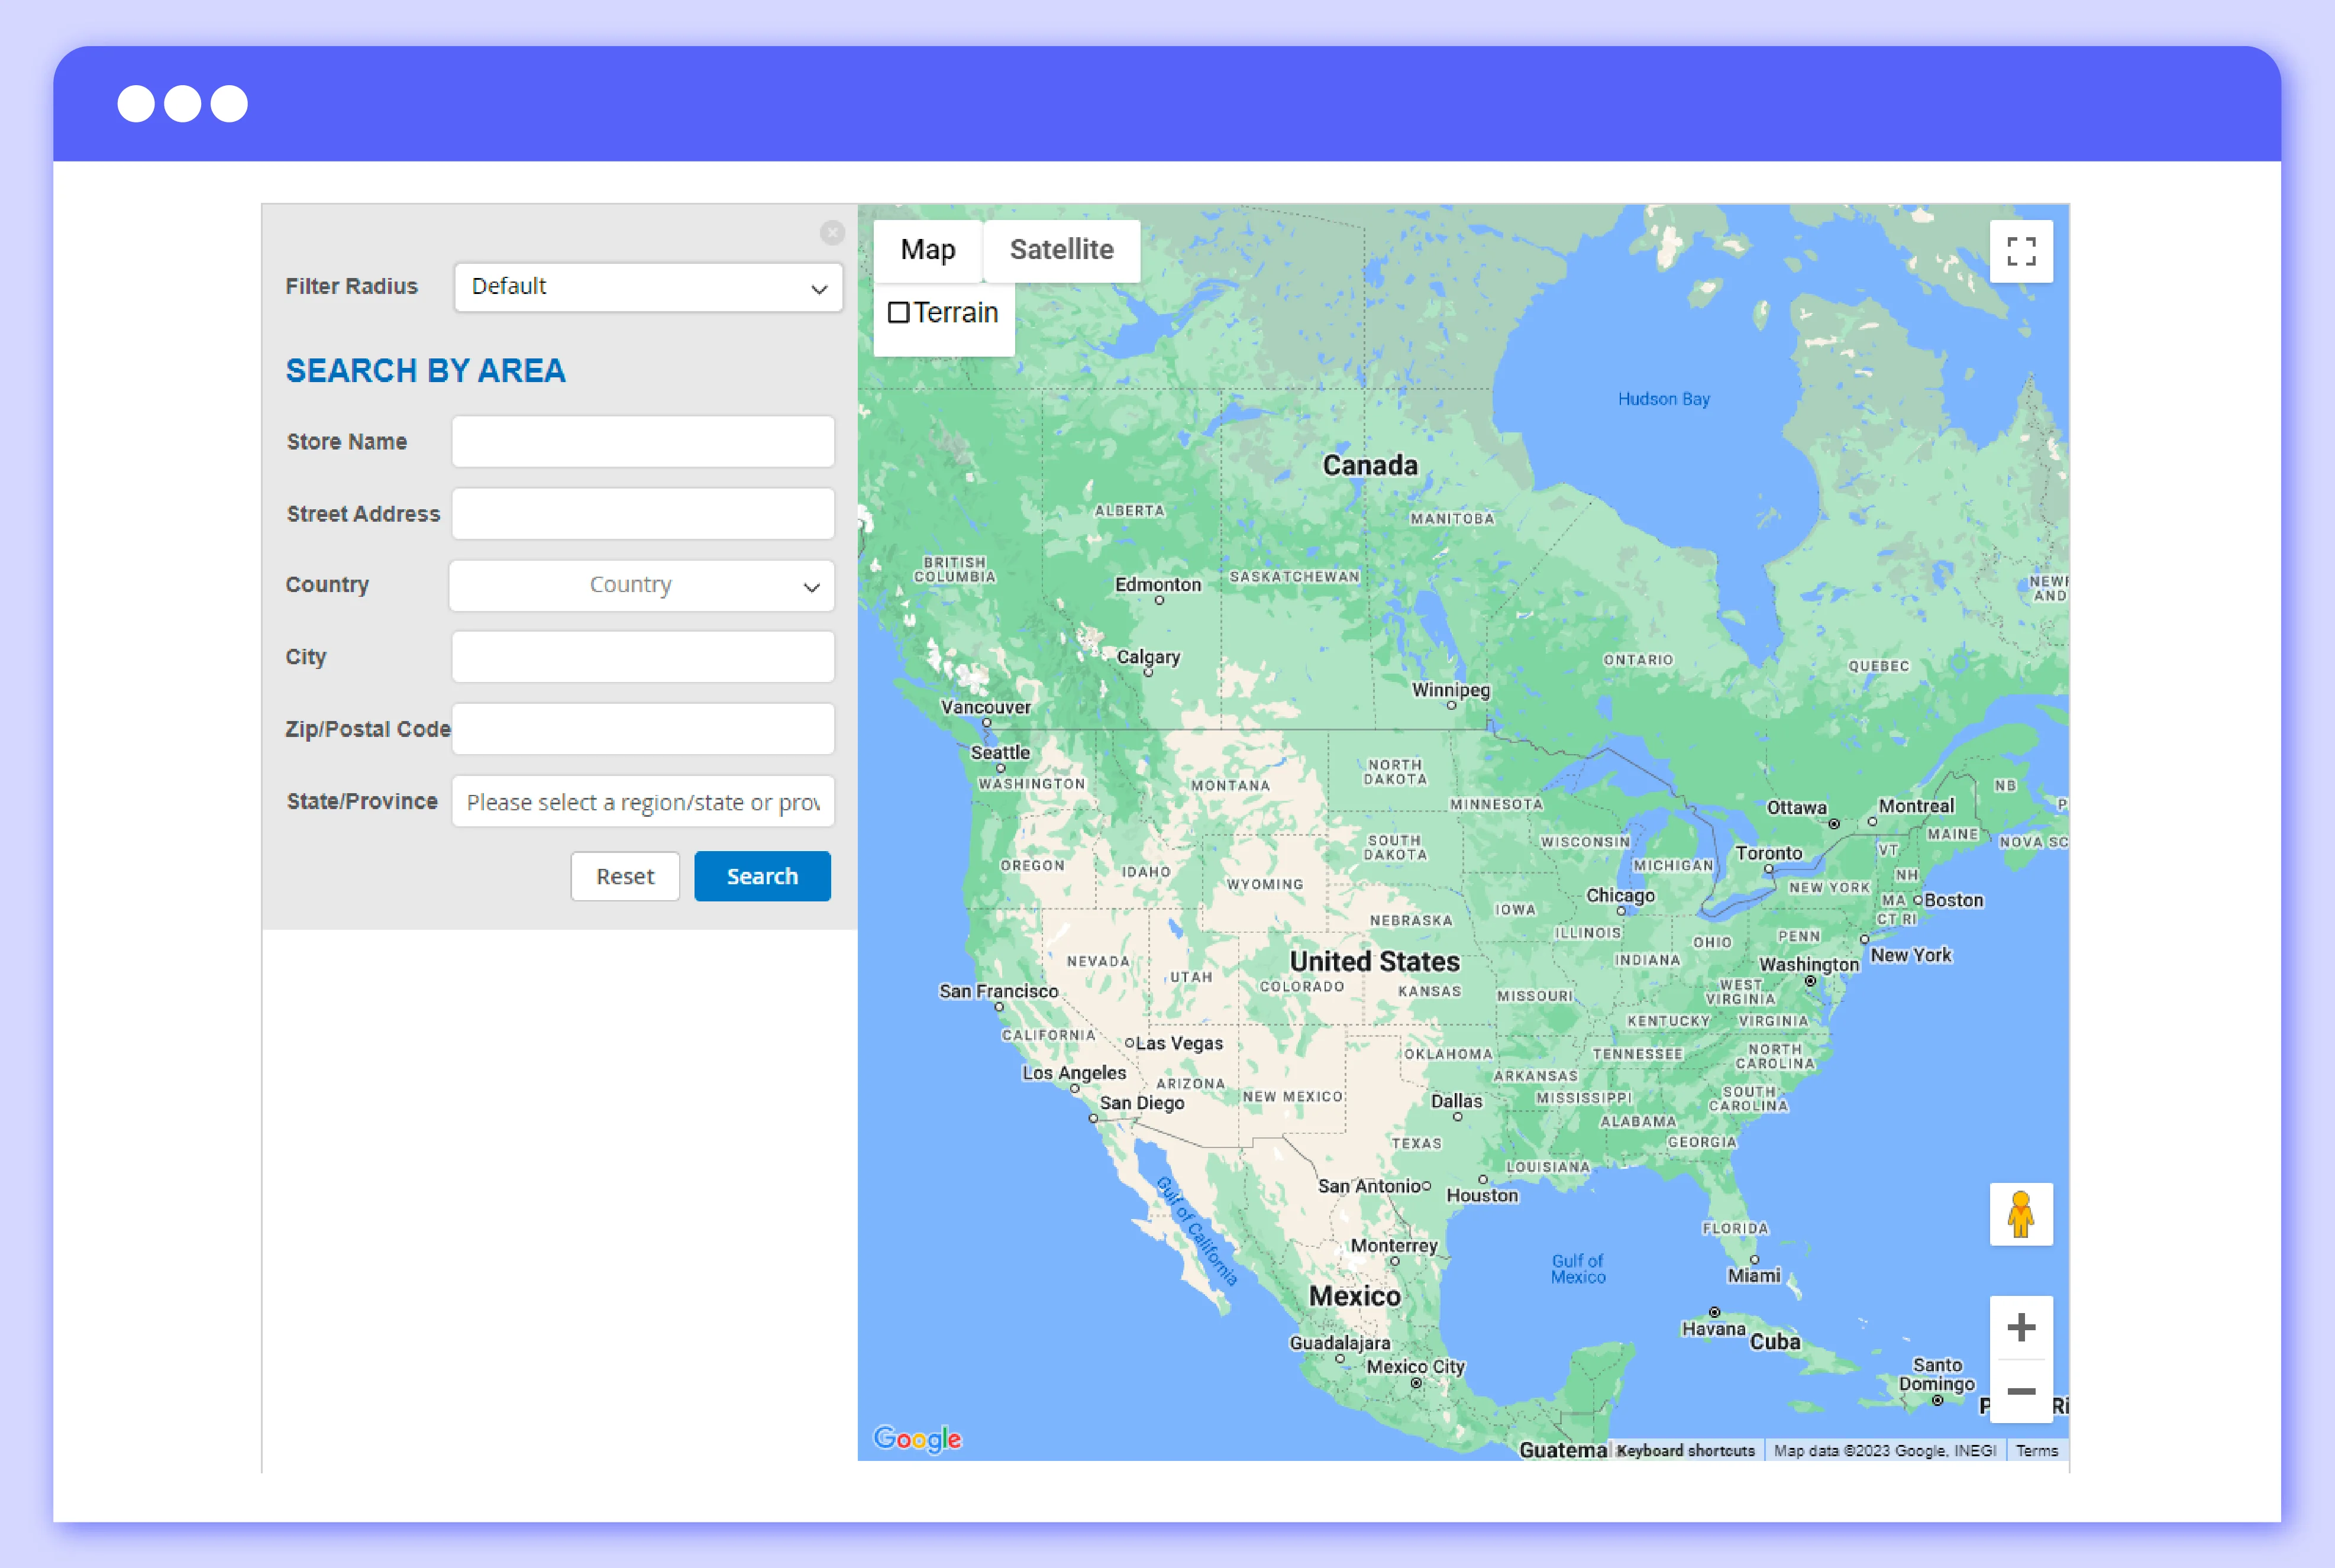Close the search panel with X icon
Image resolution: width=2335 pixels, height=1568 pixels.
[832, 233]
